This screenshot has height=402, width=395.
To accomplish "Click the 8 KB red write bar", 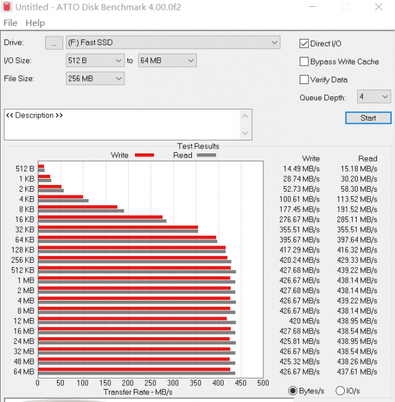I will [78, 207].
